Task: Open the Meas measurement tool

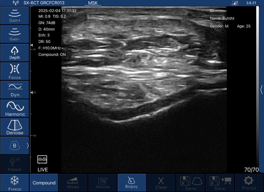Action: click(73, 183)
